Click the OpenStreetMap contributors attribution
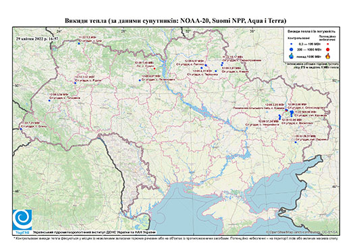Screen dimensions: 351x248 coord(302,232)
